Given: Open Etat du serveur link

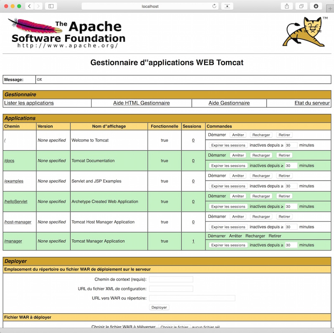Looking at the screenshot, I should click(x=312, y=103).
